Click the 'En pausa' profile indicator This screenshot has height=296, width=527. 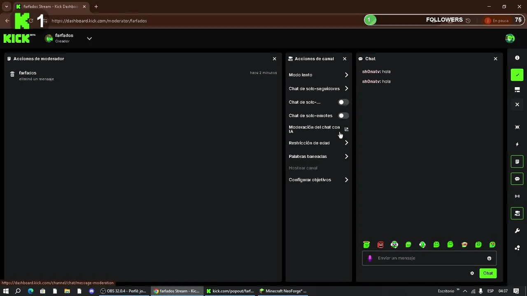tap(497, 21)
